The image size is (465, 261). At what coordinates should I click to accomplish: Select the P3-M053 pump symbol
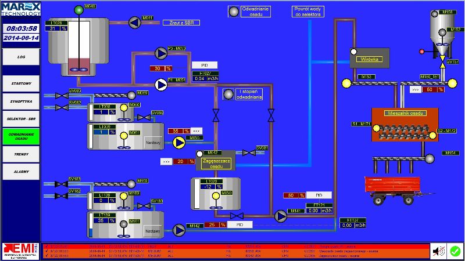coord(161,53)
